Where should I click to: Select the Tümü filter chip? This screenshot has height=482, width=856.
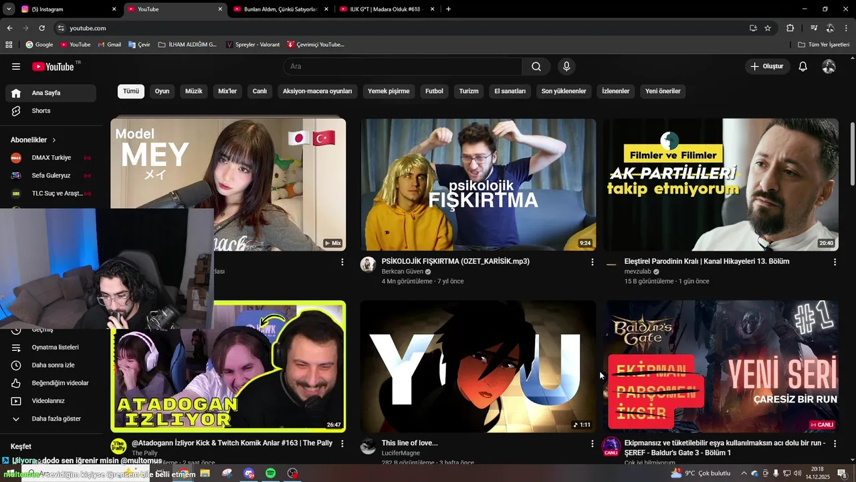pyautogui.click(x=131, y=91)
